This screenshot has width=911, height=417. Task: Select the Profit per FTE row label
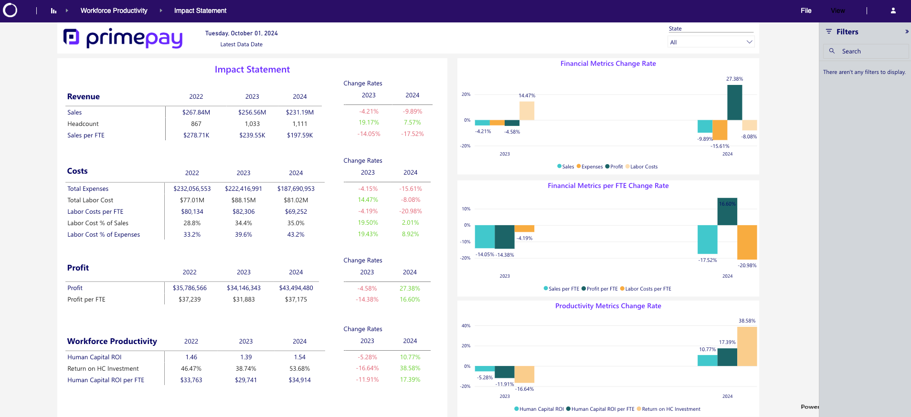86,299
